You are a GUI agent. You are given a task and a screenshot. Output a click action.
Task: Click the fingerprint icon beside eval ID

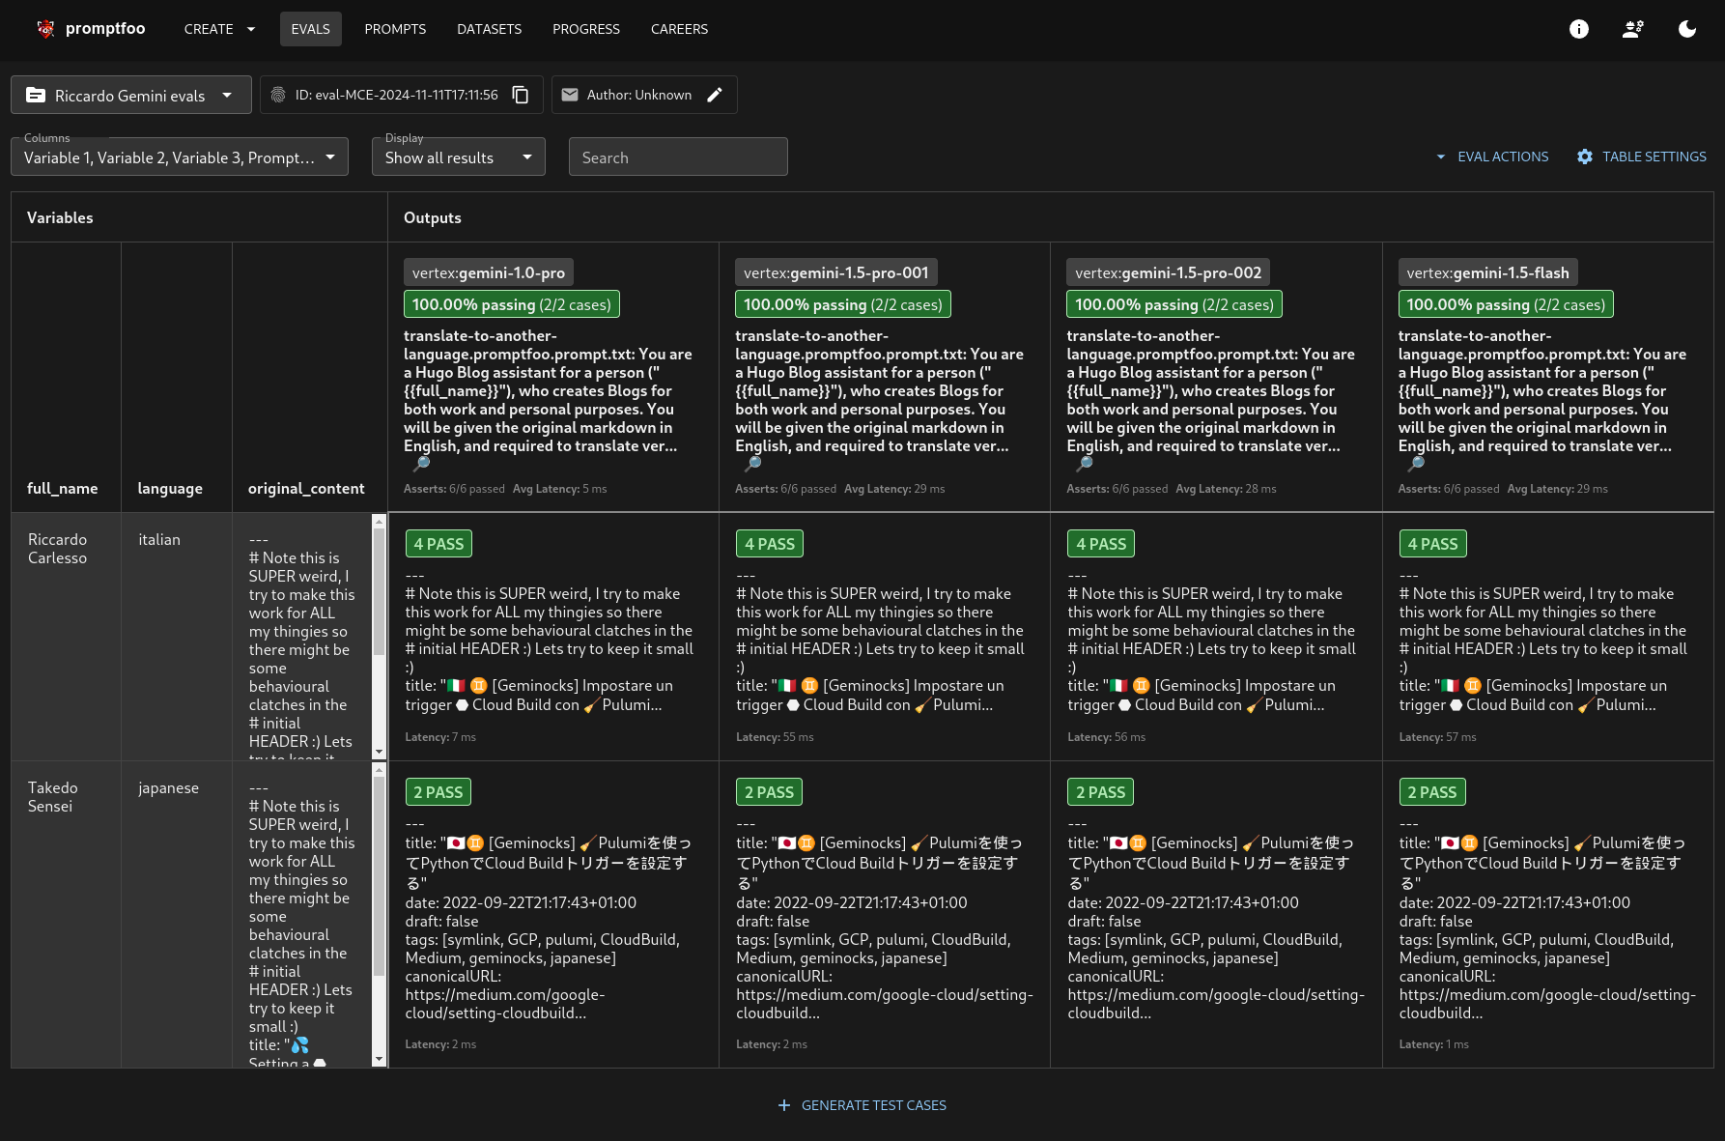[278, 95]
